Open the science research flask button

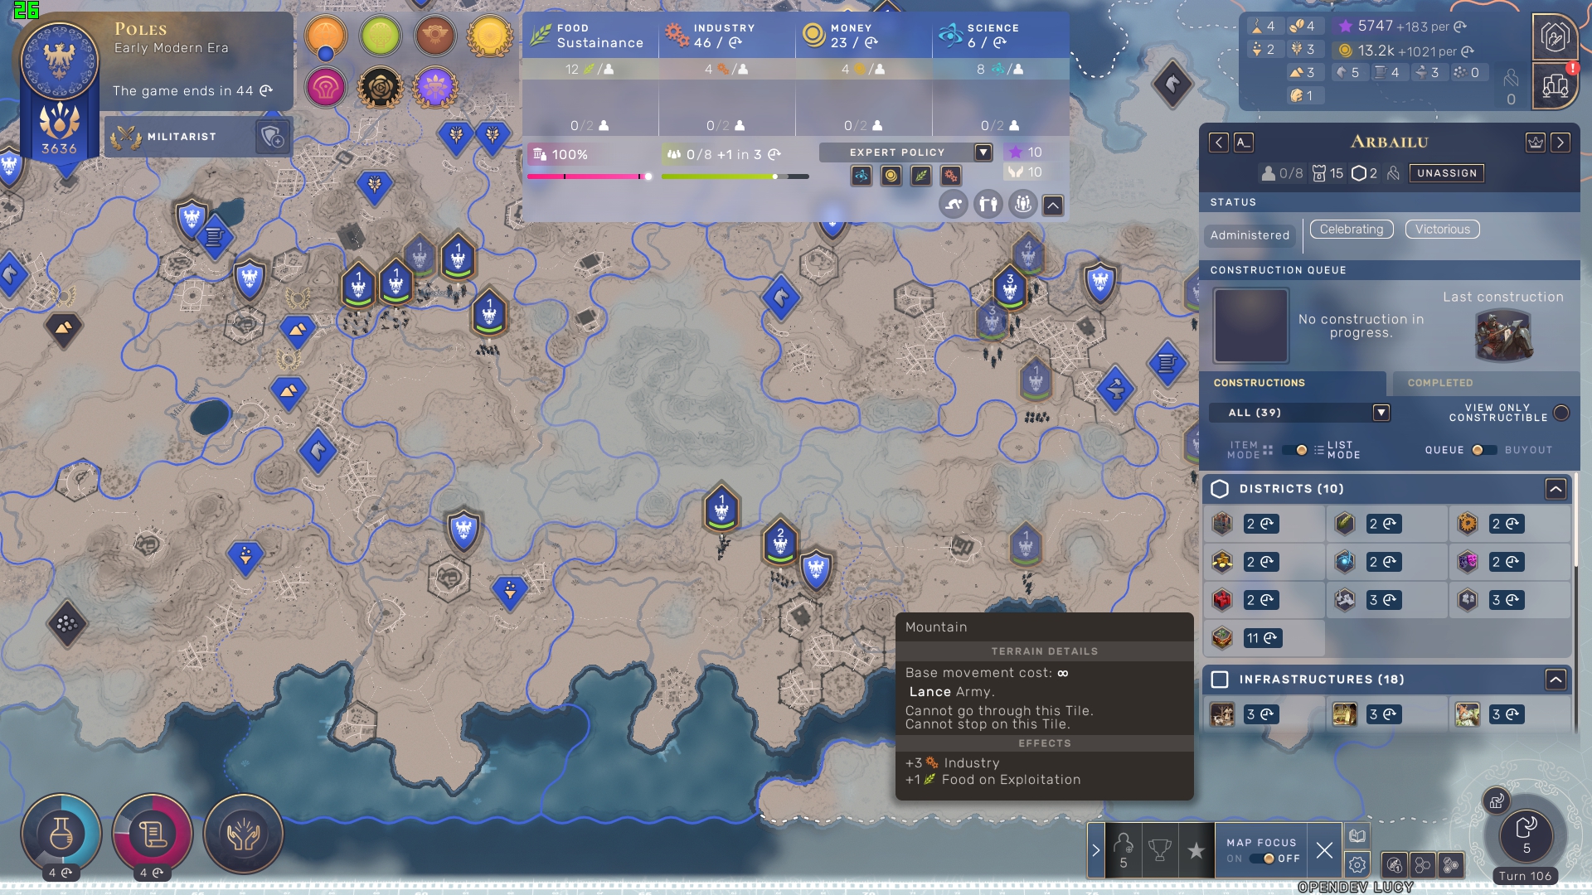(x=61, y=834)
